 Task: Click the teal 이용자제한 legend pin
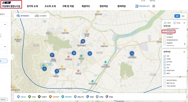pos(63,97)
